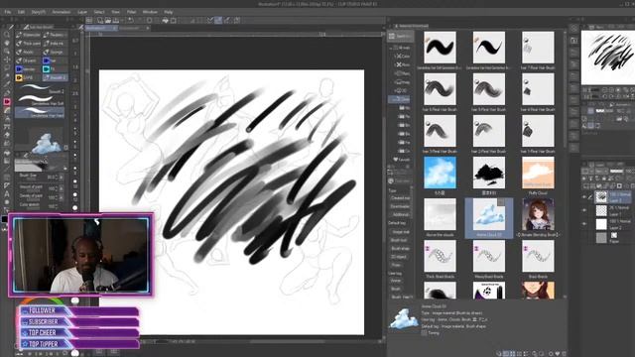Open the Edit menu
635x357 pixels.
(x=21, y=12)
